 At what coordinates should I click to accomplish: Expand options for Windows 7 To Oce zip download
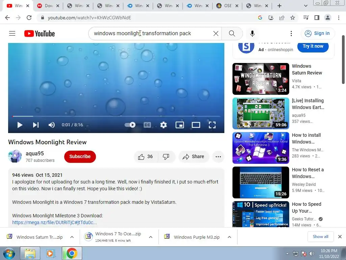[151, 237]
